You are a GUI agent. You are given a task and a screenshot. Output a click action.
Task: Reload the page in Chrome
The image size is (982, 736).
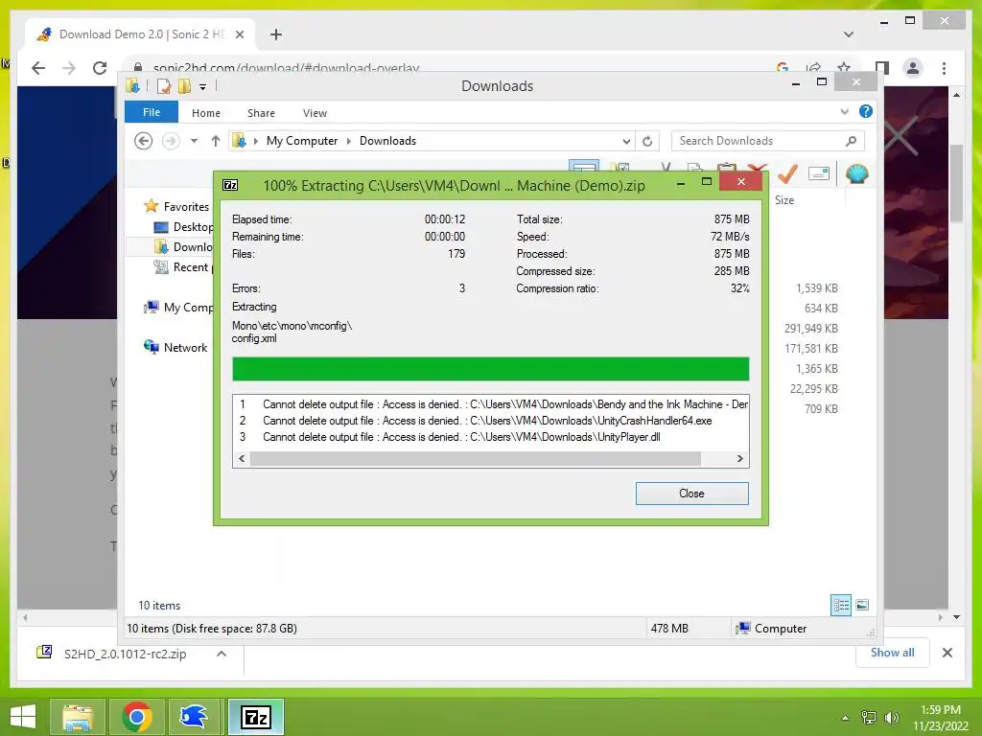tap(100, 68)
